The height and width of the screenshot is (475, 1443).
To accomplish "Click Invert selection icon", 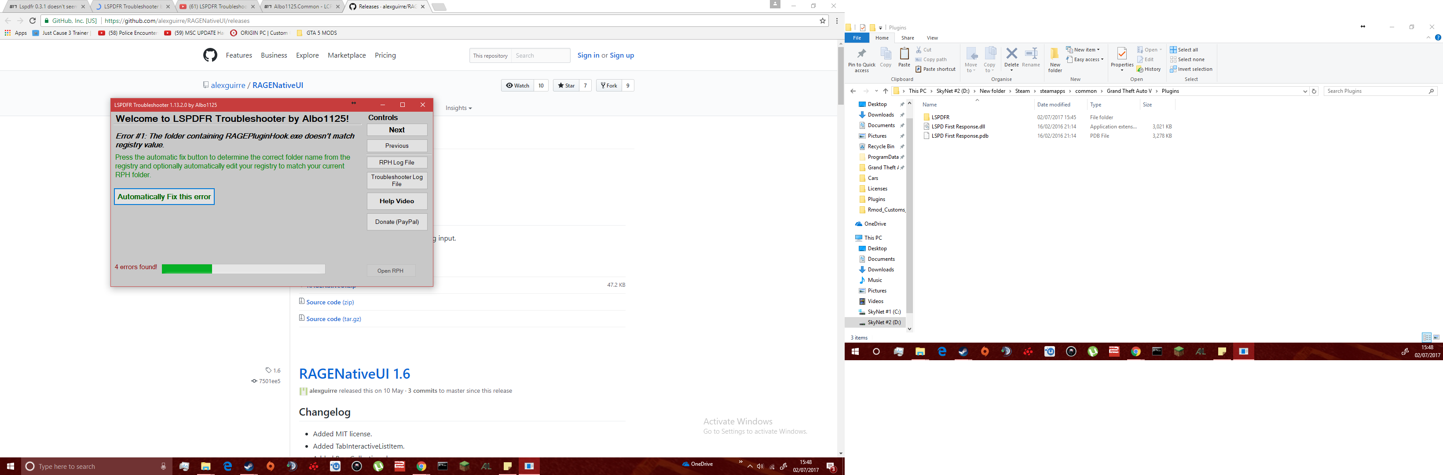I will 1174,69.
